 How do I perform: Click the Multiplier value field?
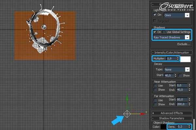171,58
